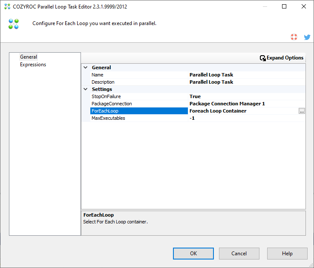Collapse the General property group
Viewport: 314px width, 268px height.
[x=86, y=68]
